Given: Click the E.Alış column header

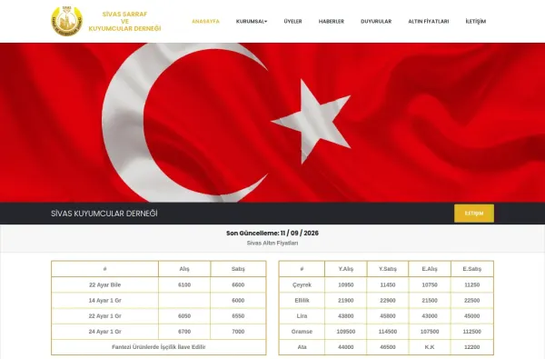Looking at the screenshot, I should coord(430,269).
